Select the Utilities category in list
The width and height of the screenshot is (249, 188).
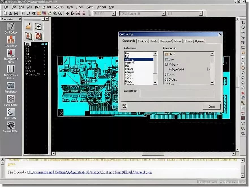click(139, 69)
